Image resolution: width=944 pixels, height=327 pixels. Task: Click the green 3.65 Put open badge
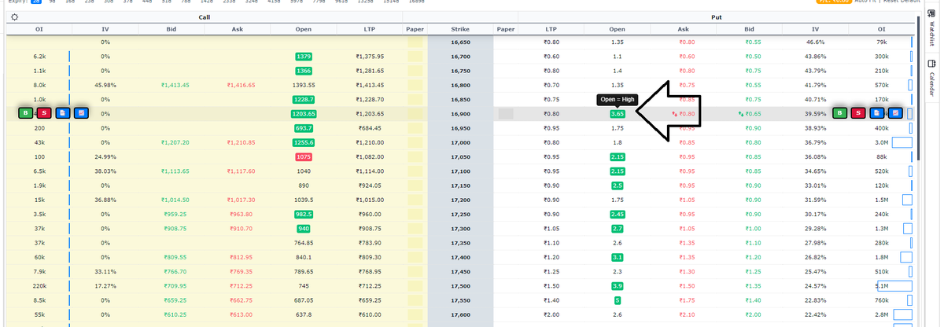pos(618,114)
